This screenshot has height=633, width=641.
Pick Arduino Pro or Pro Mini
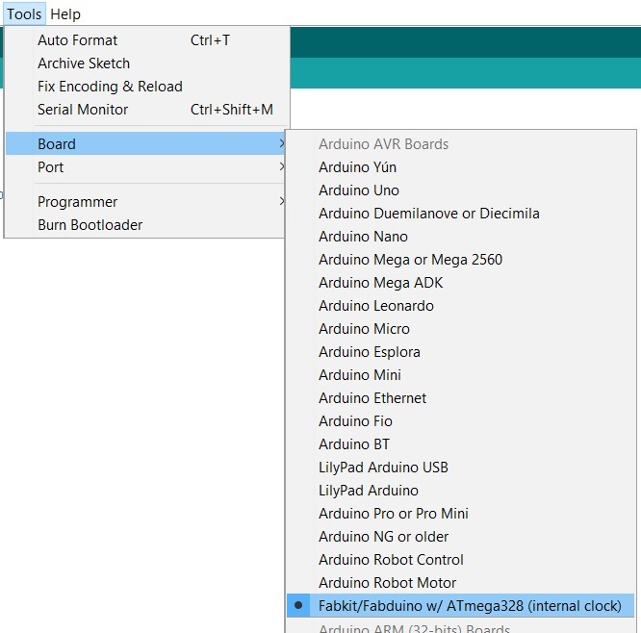pyautogui.click(x=394, y=514)
